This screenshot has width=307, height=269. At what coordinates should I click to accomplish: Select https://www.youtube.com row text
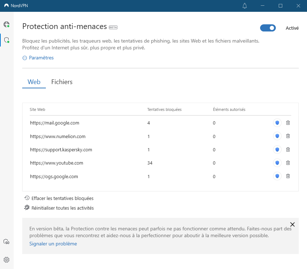point(57,163)
